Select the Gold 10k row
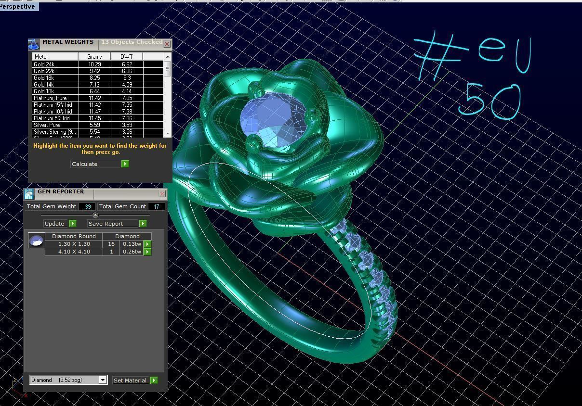The width and height of the screenshot is (582, 406). (x=98, y=91)
